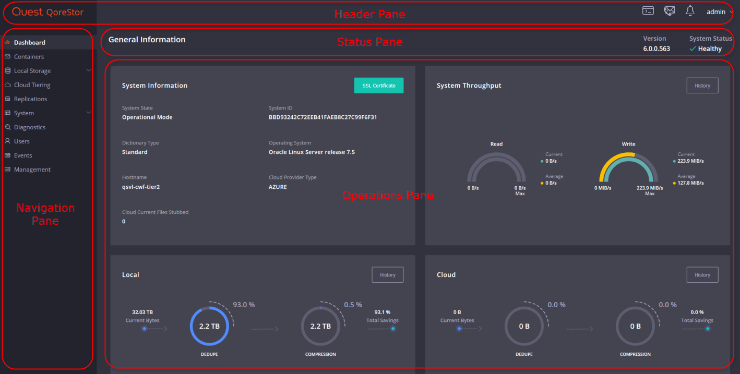Open the notifications bell icon
The image size is (740, 374).
tap(690, 11)
